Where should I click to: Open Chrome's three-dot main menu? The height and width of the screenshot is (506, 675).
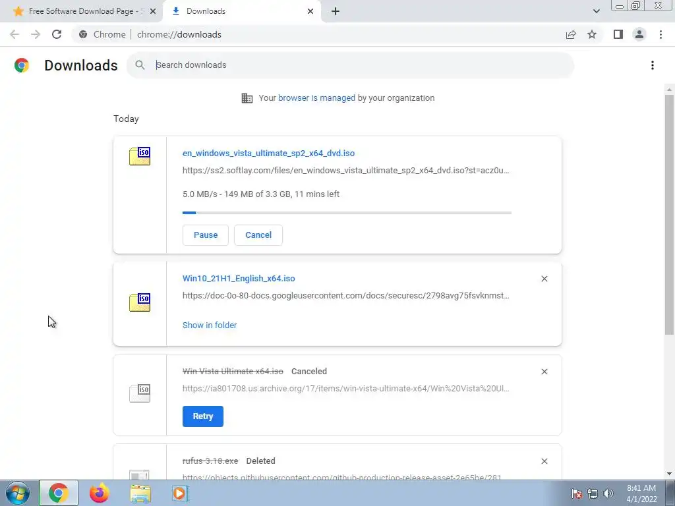[660, 34]
